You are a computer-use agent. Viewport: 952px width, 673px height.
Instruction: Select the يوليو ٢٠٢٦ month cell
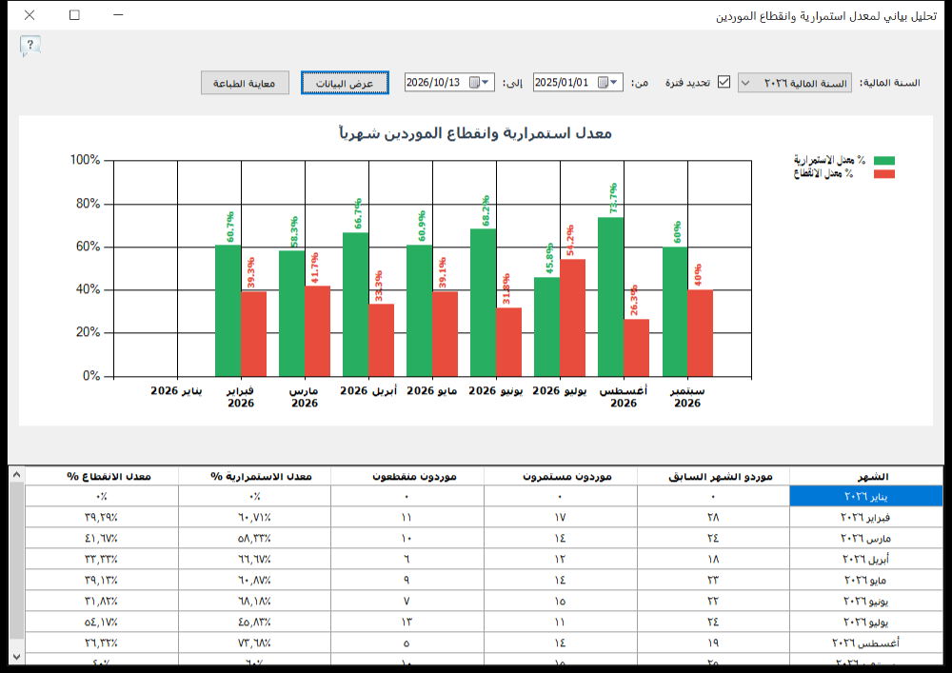point(865,622)
